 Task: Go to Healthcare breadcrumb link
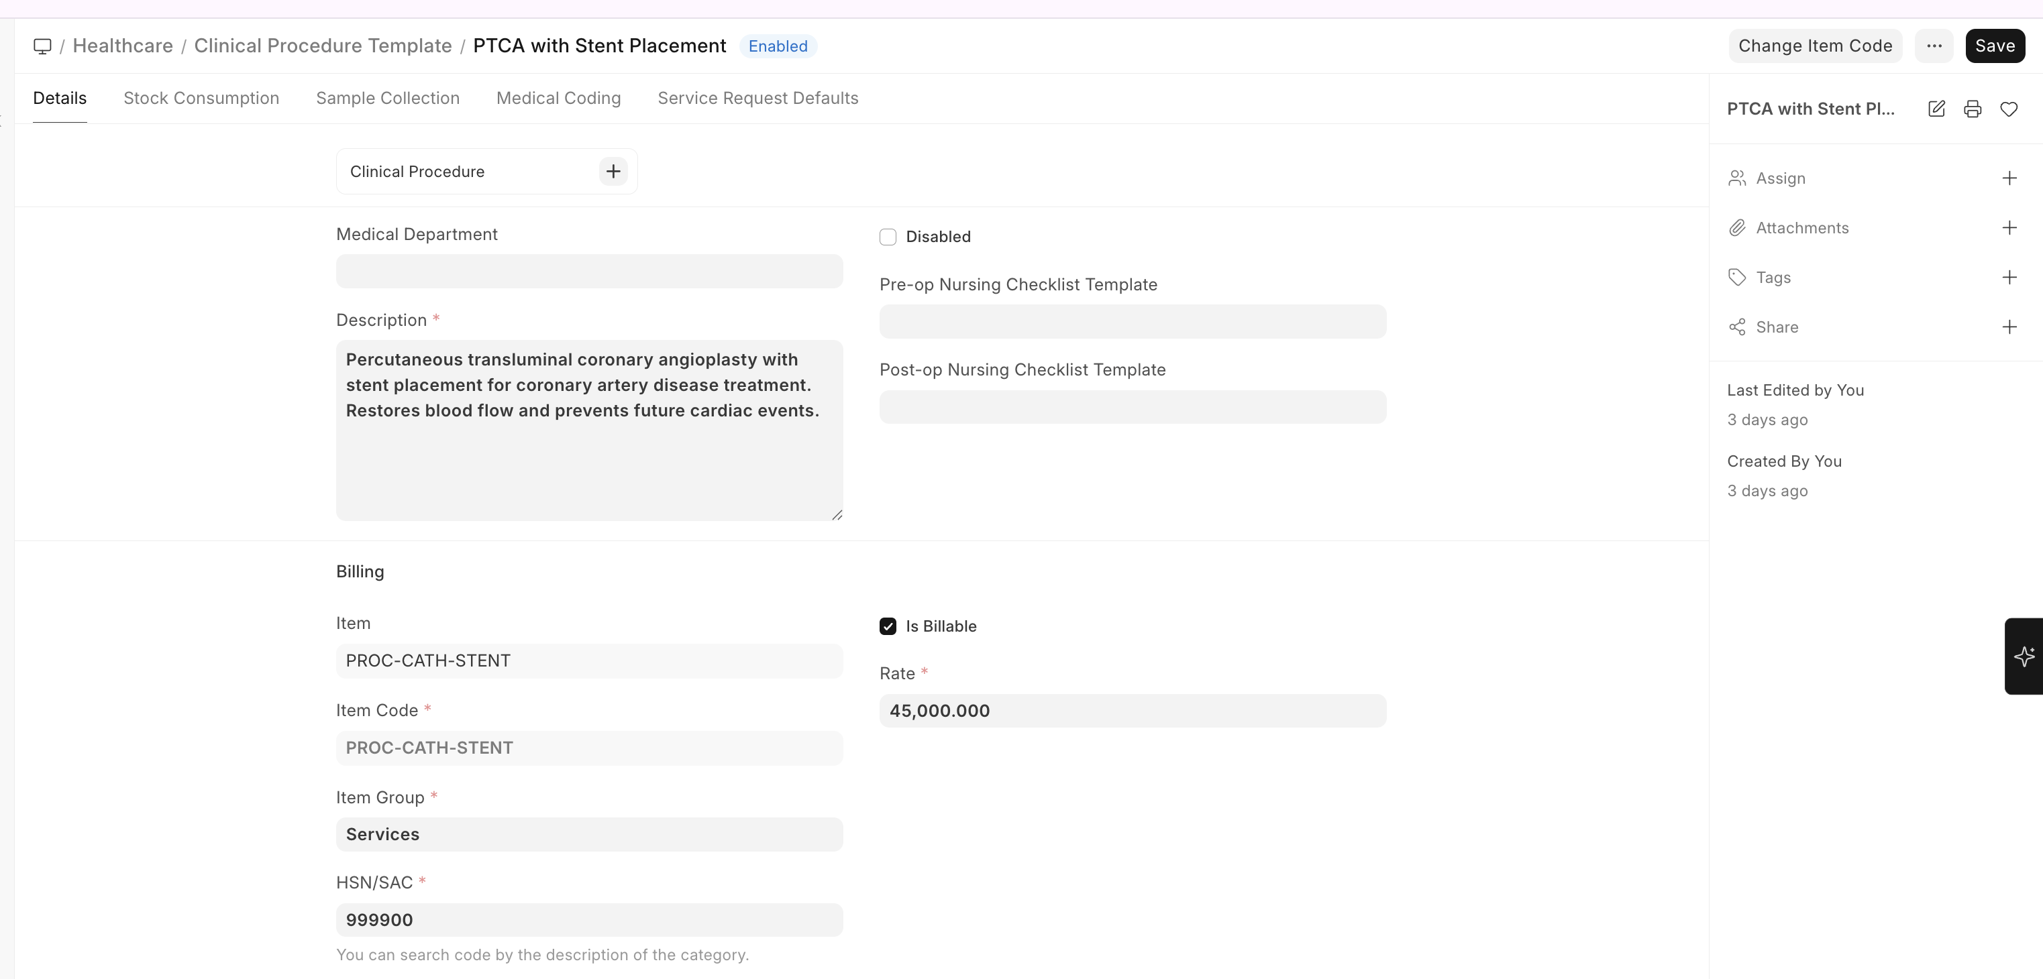[x=123, y=46]
